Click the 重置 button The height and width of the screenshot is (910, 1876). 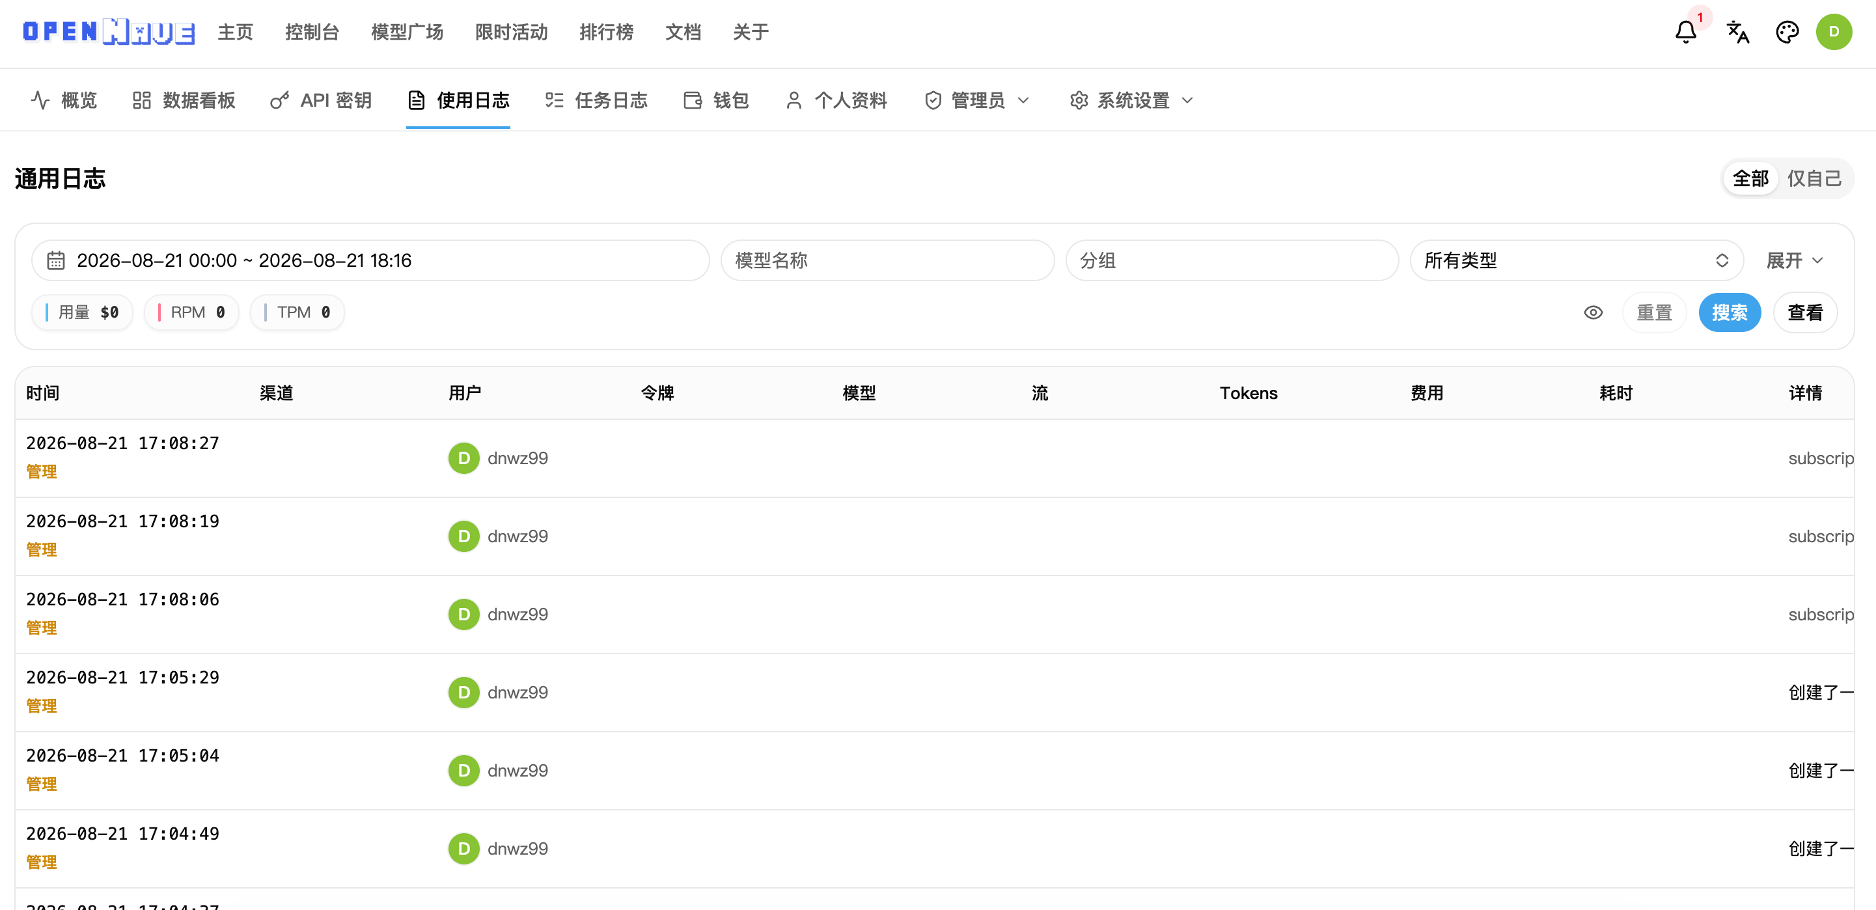click(x=1654, y=312)
